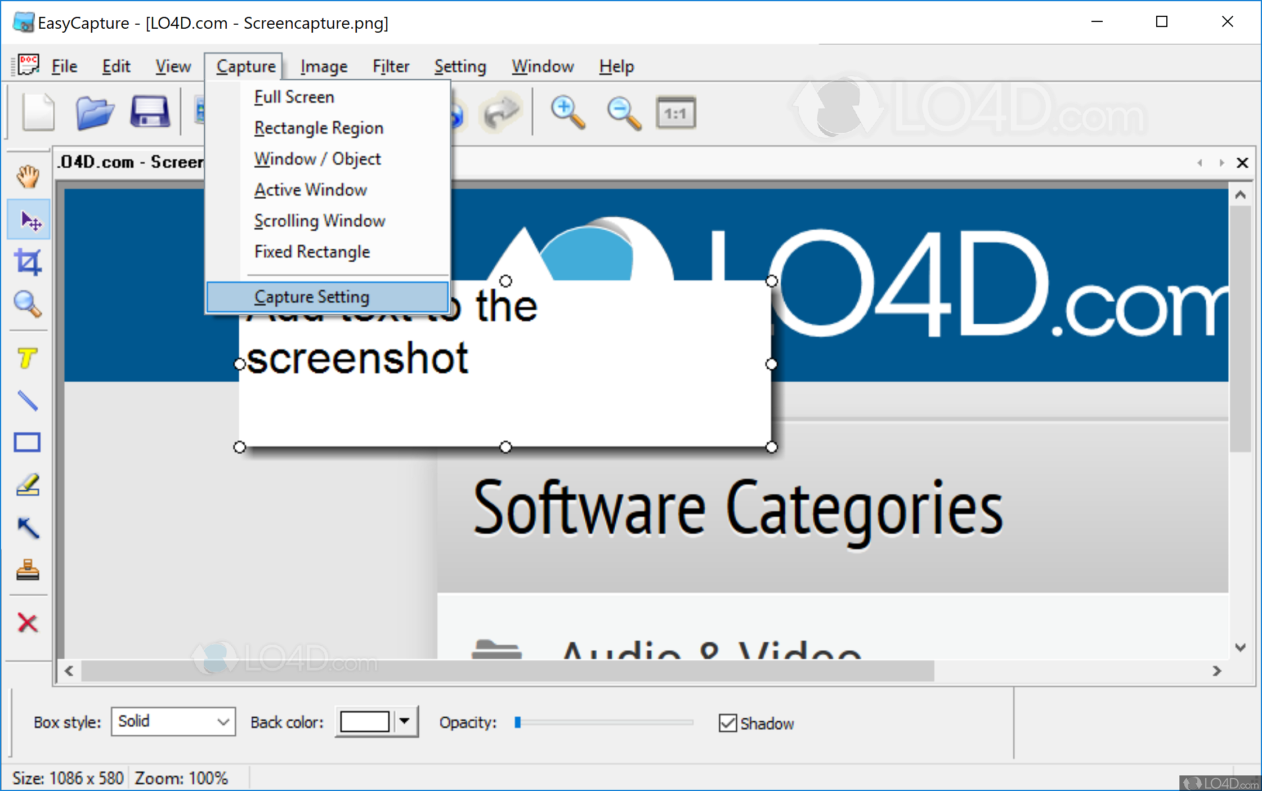Open the Box style dropdown
The height and width of the screenshot is (791, 1262).
pos(173,722)
